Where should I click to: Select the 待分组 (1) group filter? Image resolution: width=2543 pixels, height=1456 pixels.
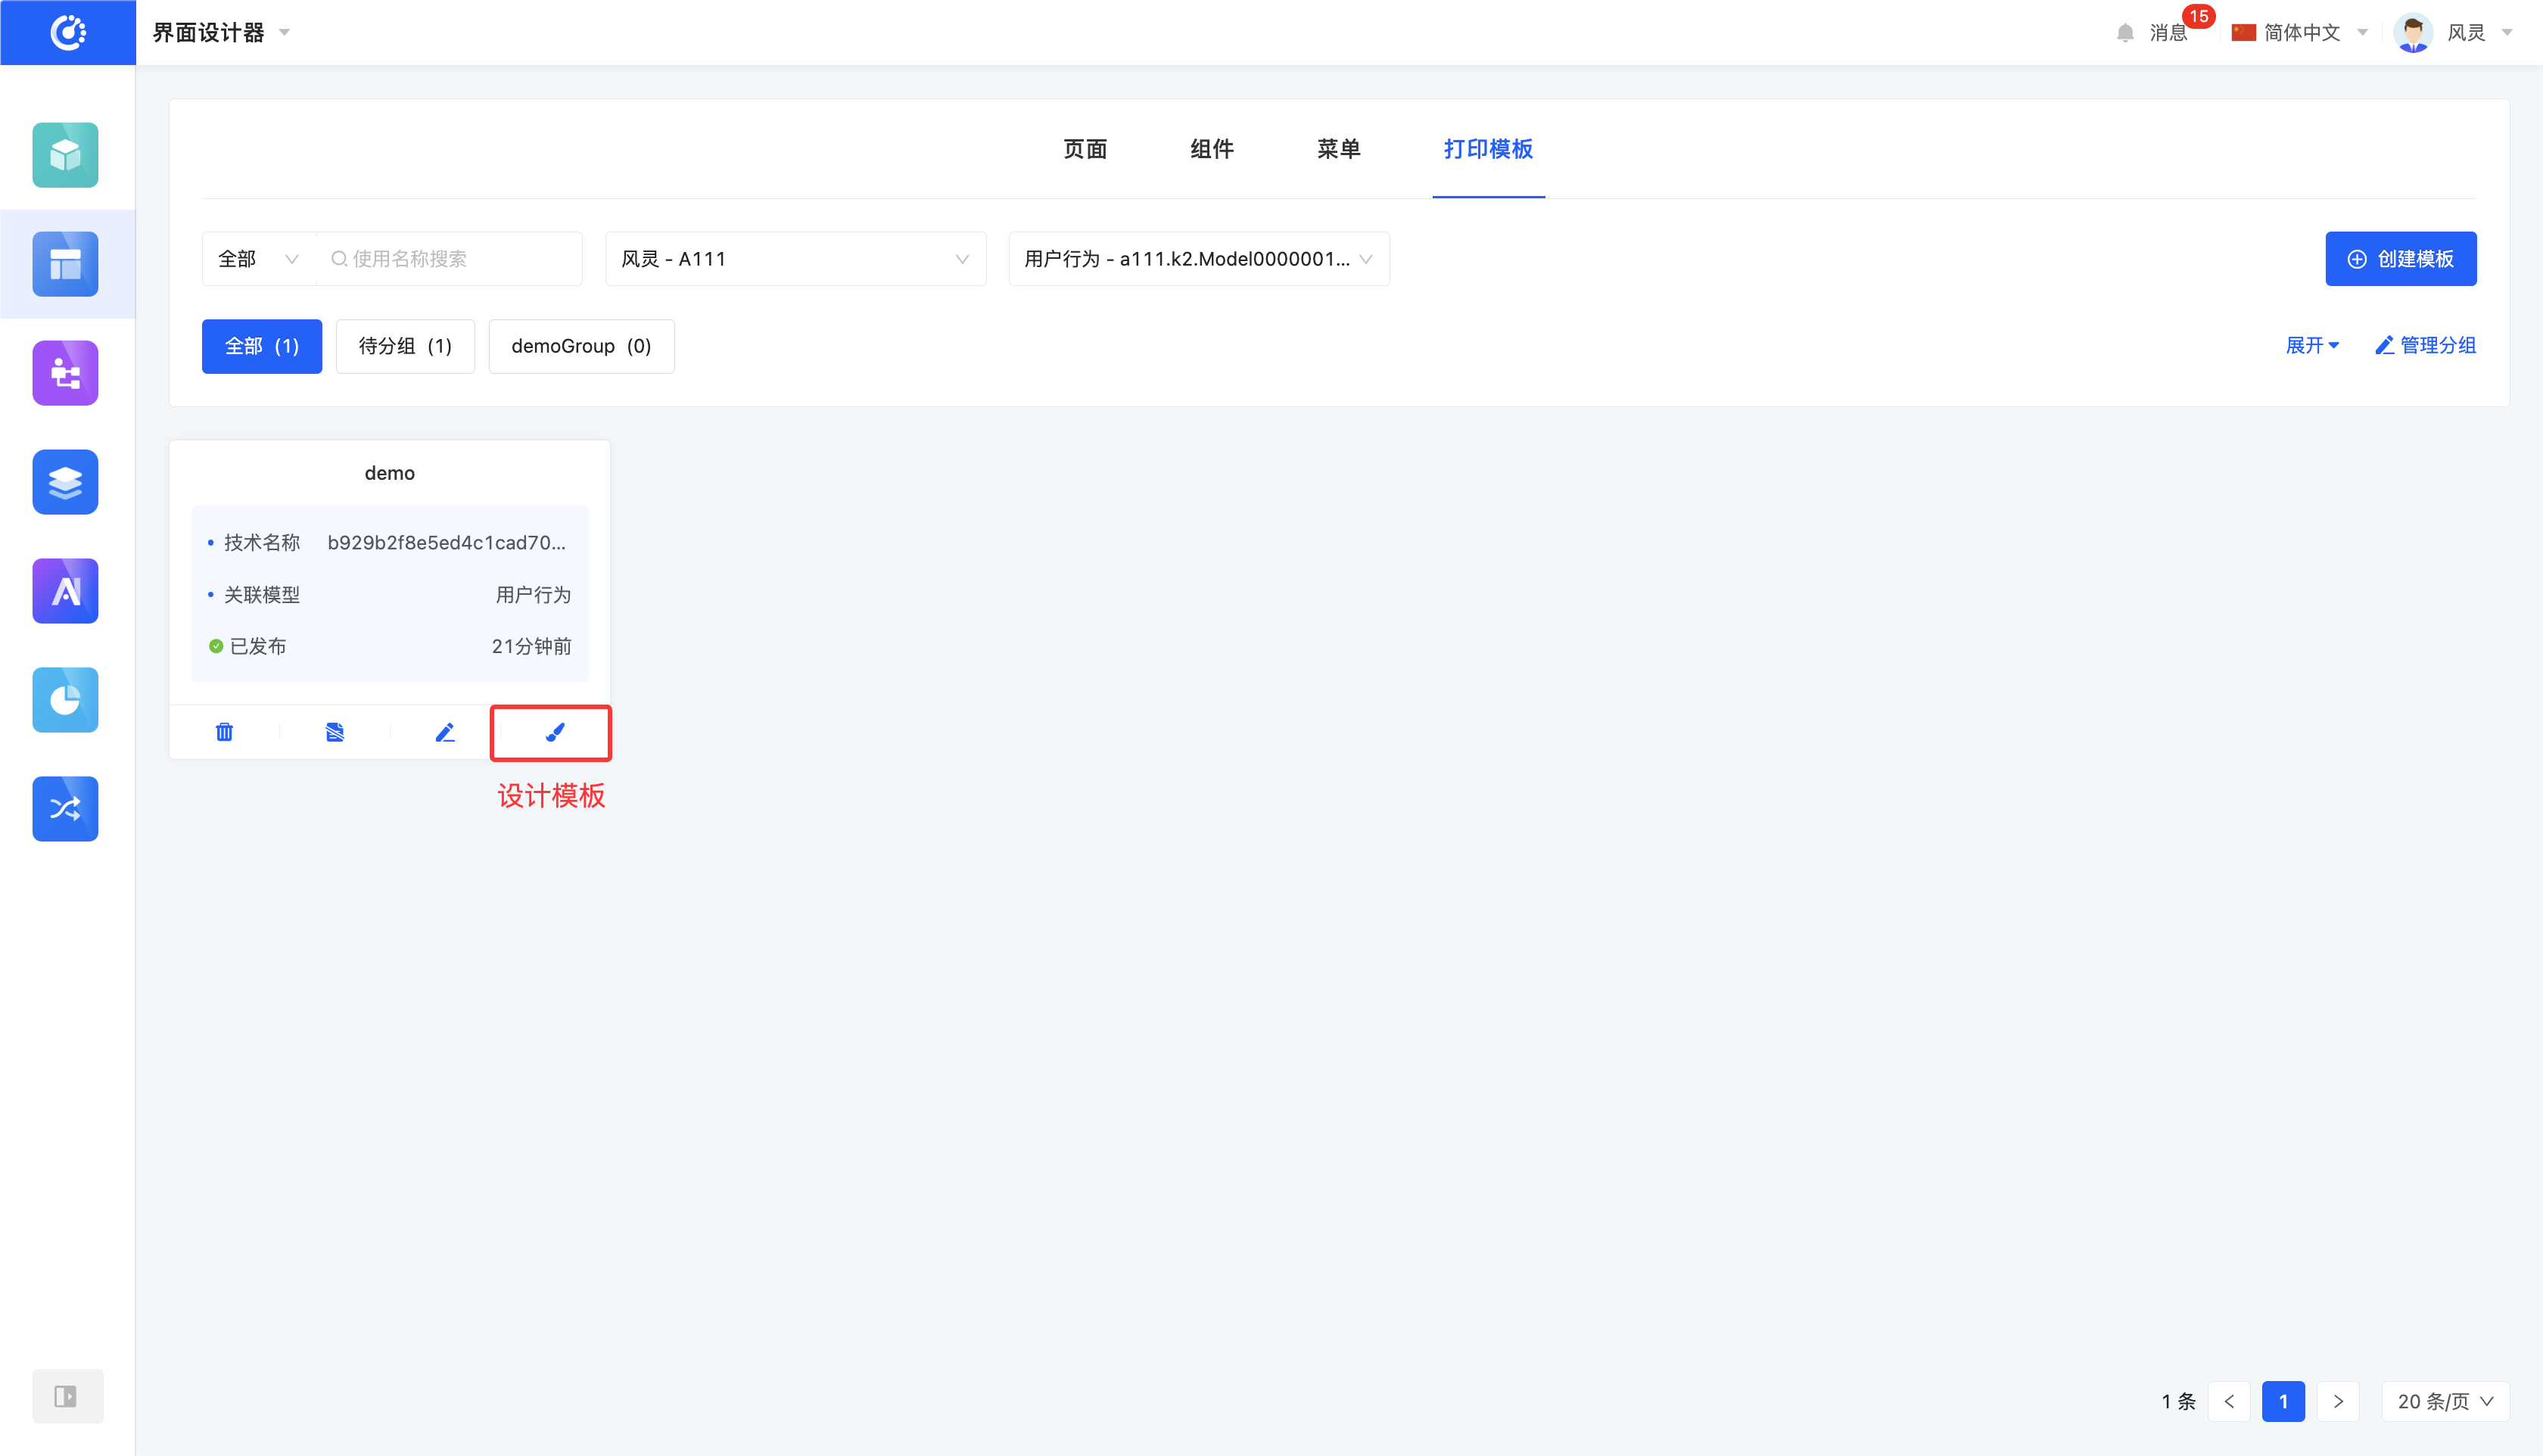point(405,346)
